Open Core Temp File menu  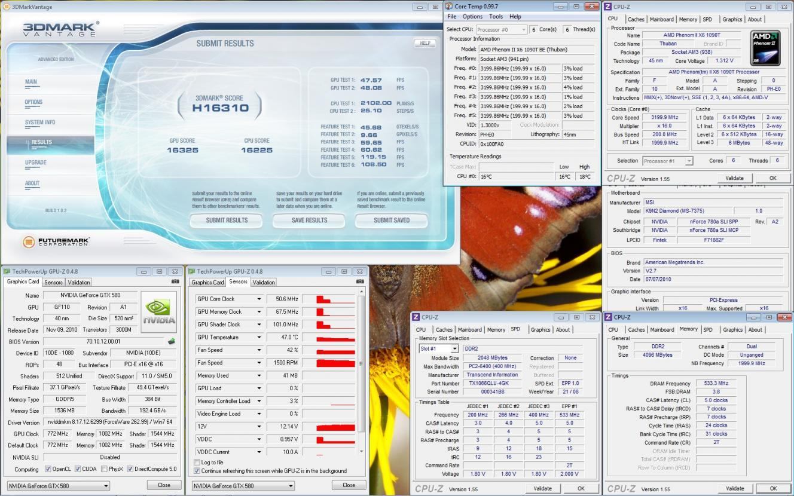click(x=452, y=17)
